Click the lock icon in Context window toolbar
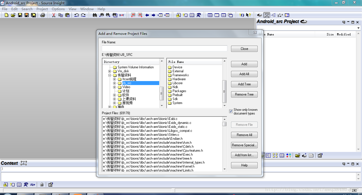Screen dimensions: 362x195 [42, 185]
